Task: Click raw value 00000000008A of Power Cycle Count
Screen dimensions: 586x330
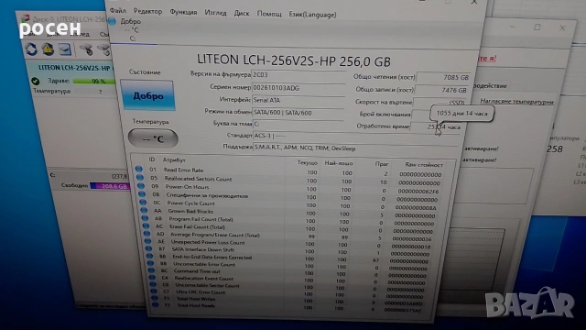Action: tap(416, 207)
